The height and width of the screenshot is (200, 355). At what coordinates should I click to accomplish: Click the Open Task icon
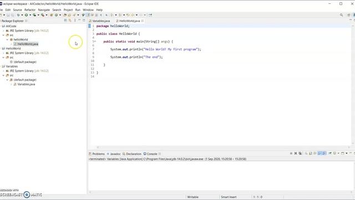[69, 15]
